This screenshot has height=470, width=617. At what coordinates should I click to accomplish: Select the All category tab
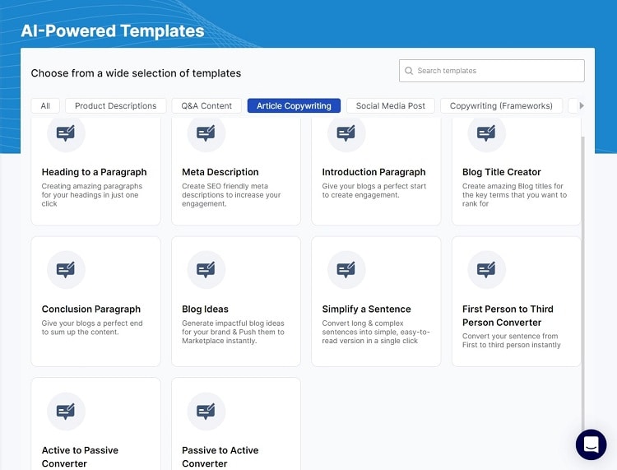tap(45, 105)
